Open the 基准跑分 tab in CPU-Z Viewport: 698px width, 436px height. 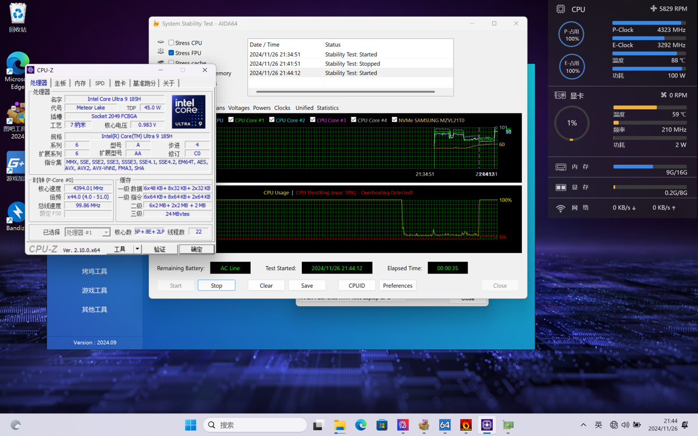point(144,83)
